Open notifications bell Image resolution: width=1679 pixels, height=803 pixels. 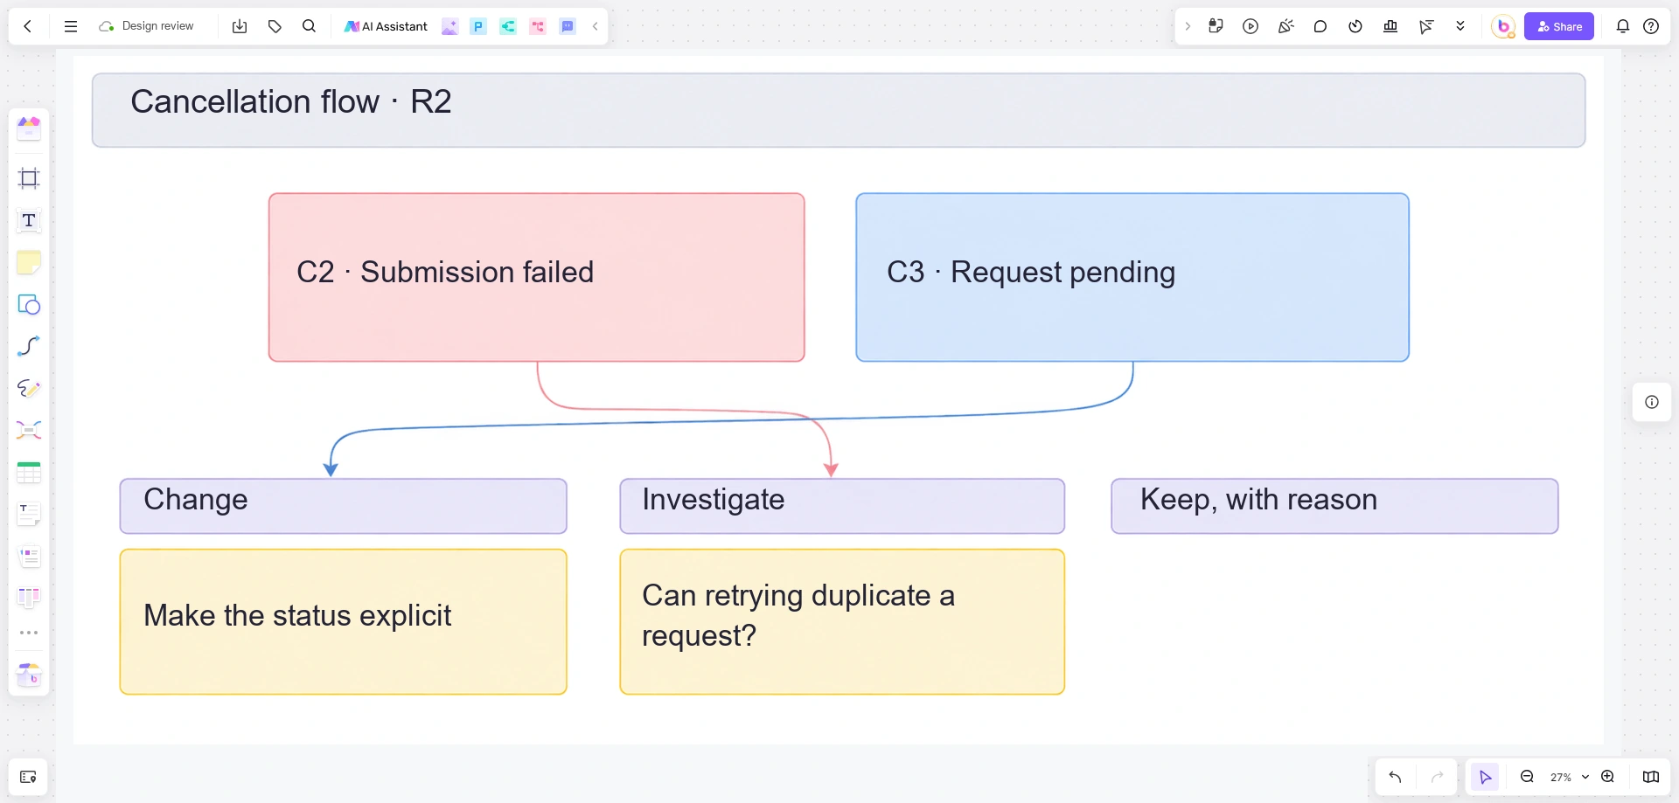coord(1623,26)
